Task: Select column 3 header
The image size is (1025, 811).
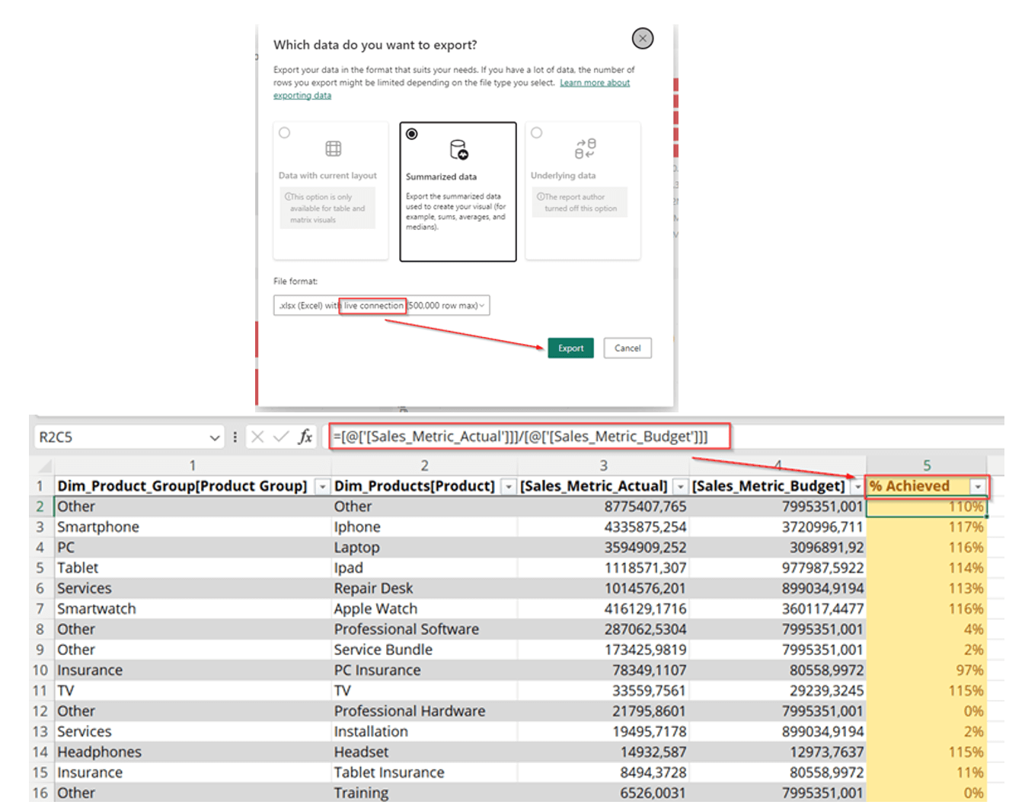Action: [x=604, y=465]
